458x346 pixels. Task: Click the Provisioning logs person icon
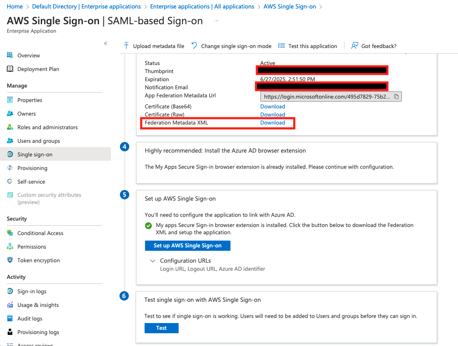pos(10,332)
